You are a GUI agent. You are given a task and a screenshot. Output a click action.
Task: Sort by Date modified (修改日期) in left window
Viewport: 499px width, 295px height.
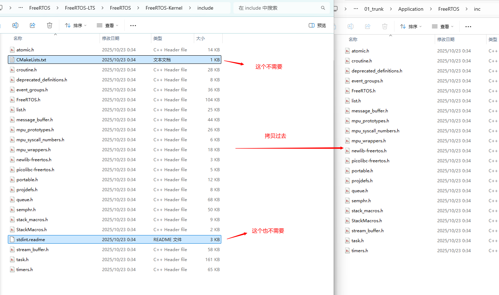[111, 38]
